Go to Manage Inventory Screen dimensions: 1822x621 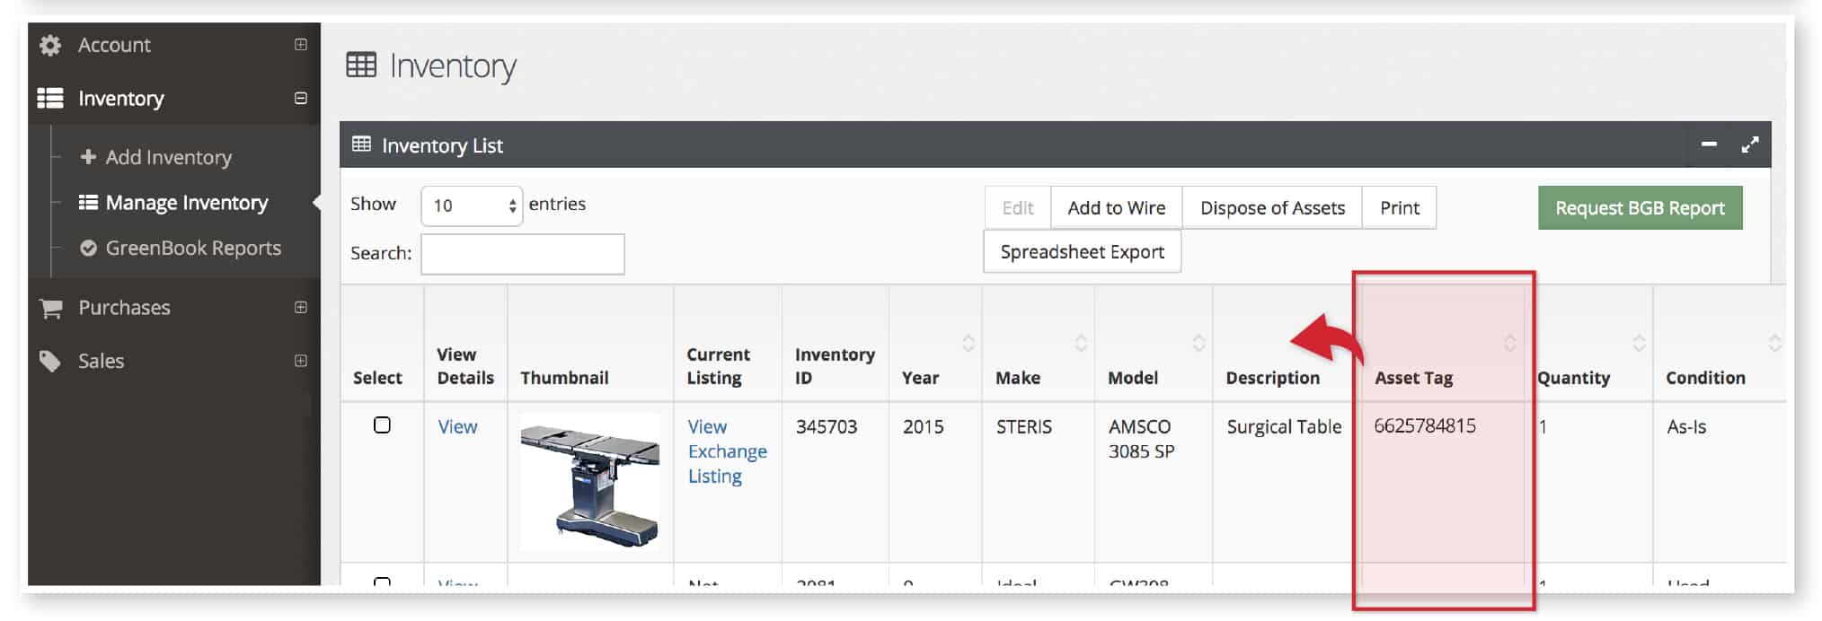[x=186, y=203]
